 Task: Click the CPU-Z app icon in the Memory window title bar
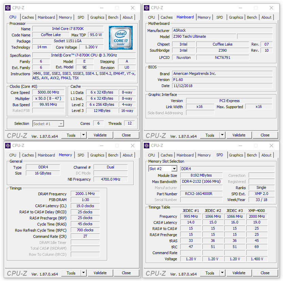tap(8, 146)
